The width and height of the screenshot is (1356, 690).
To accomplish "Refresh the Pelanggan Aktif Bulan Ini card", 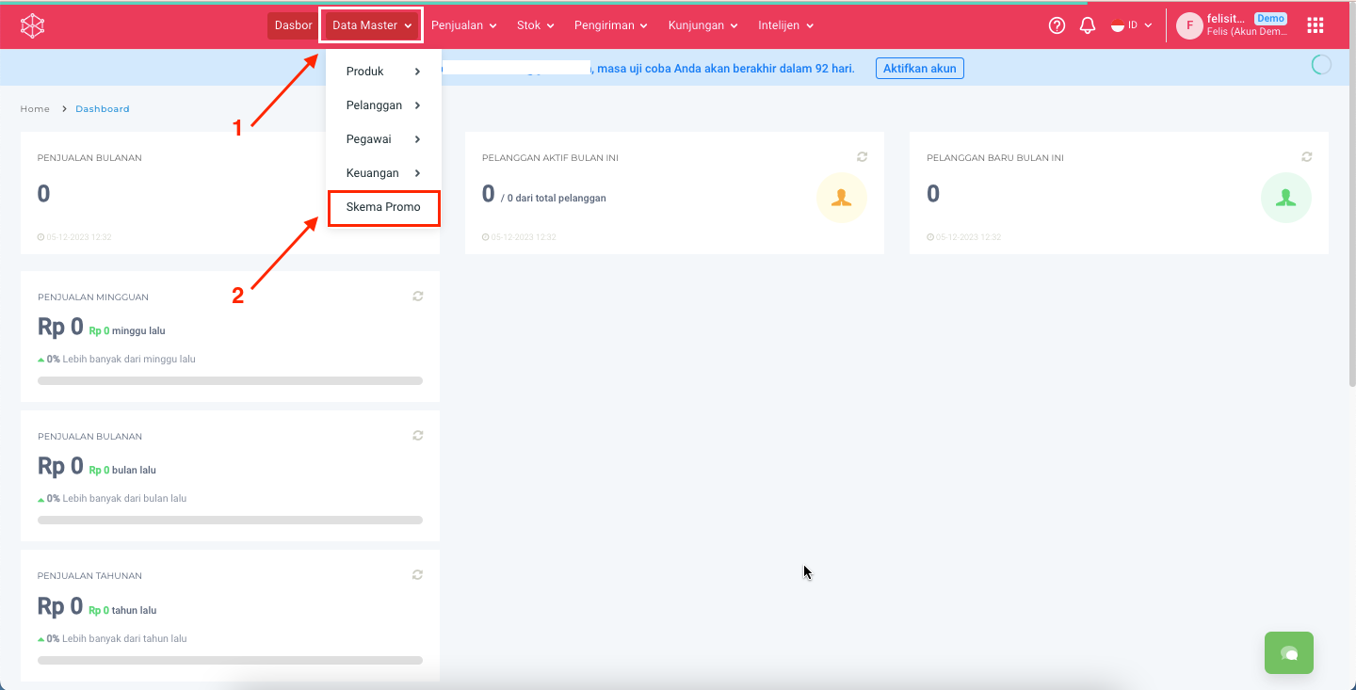I will (x=862, y=157).
